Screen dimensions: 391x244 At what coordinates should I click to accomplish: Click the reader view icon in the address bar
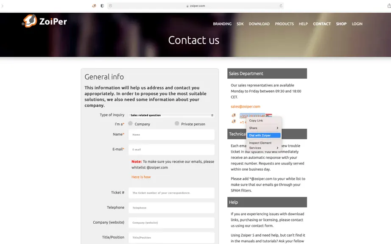(x=110, y=6)
